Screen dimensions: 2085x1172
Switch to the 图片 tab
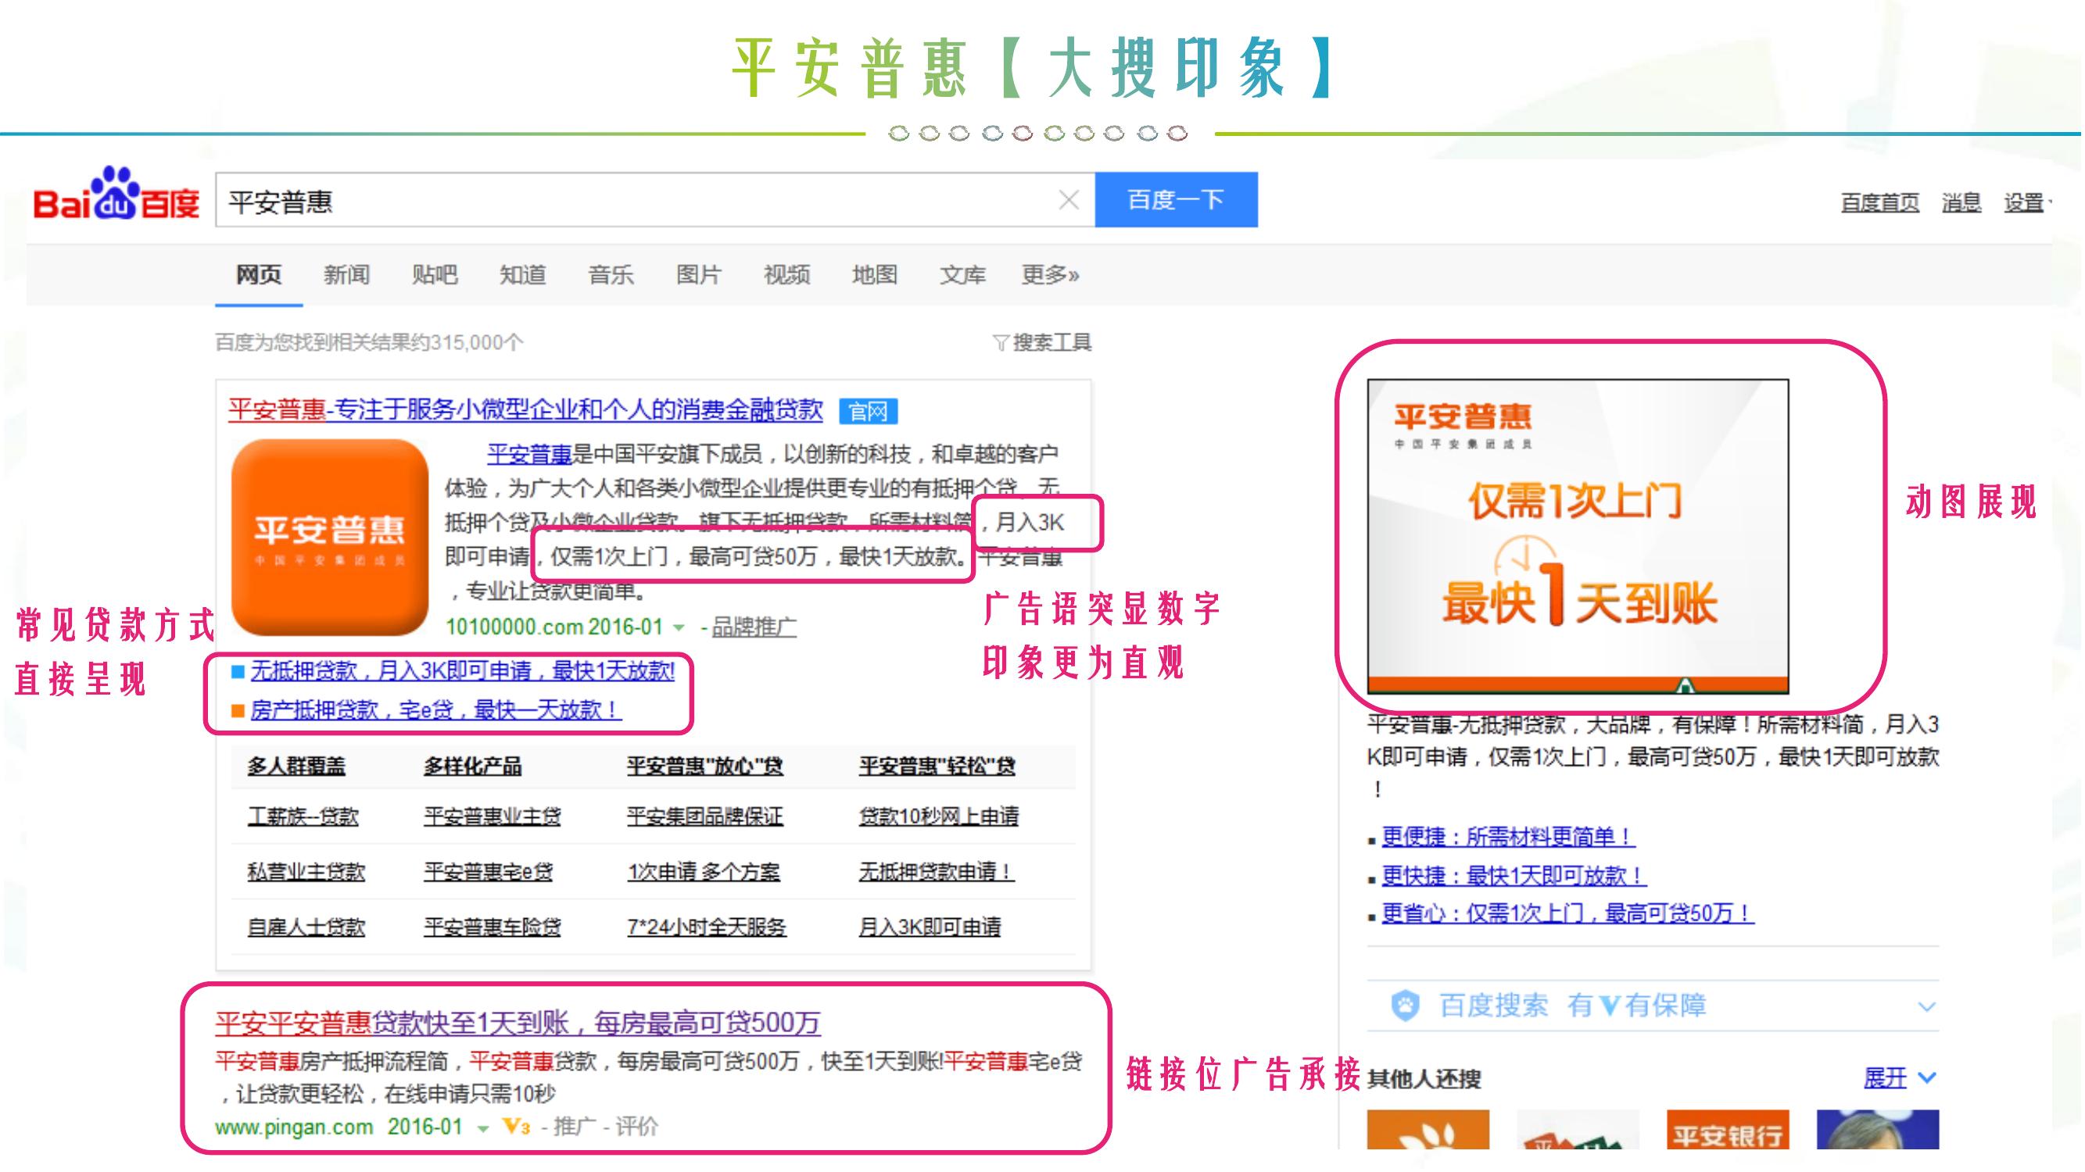(x=698, y=275)
